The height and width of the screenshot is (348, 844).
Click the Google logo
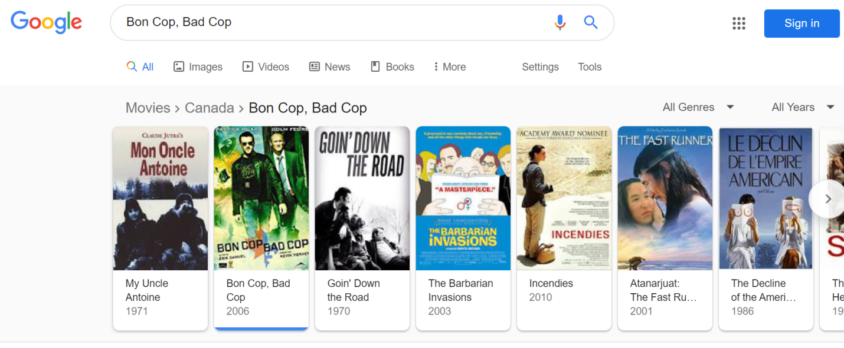(x=47, y=22)
